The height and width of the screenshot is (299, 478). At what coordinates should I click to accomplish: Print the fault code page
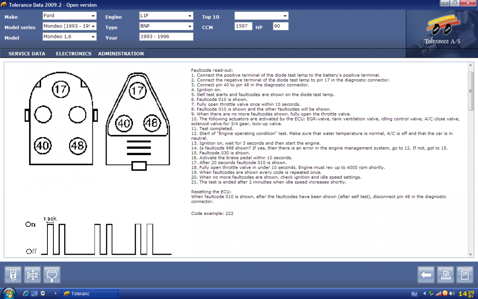coord(445,275)
